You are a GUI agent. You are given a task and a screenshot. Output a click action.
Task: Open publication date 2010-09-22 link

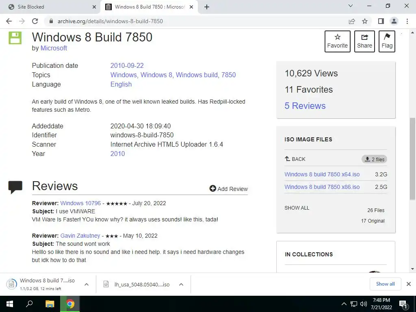[x=127, y=65]
